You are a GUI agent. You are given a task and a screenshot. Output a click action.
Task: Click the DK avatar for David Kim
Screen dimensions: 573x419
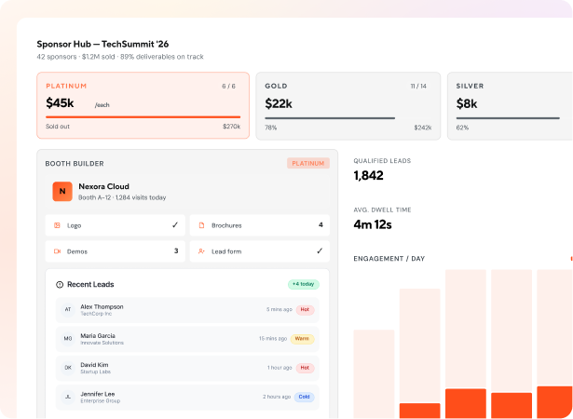click(68, 368)
